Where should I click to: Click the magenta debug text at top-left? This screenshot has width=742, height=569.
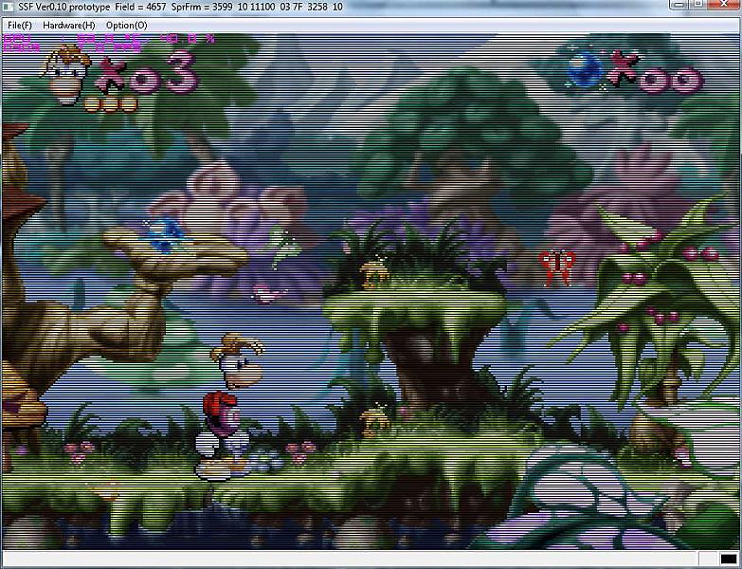108,41
